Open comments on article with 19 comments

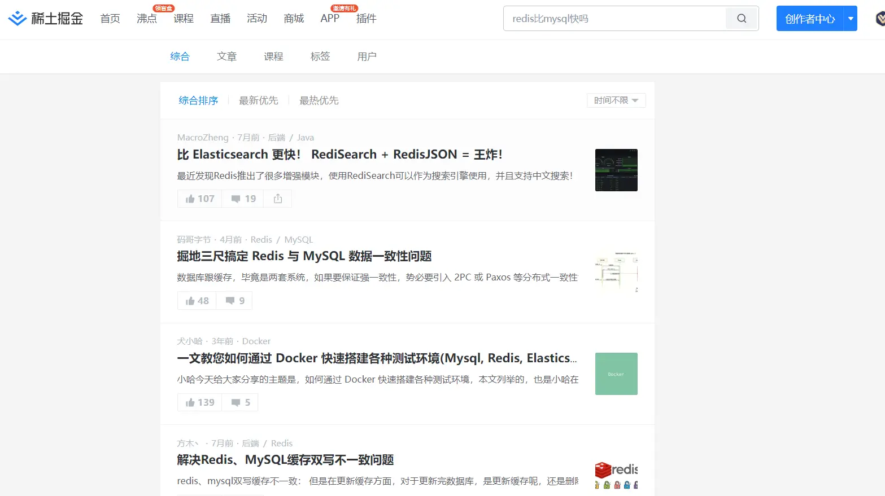click(243, 199)
